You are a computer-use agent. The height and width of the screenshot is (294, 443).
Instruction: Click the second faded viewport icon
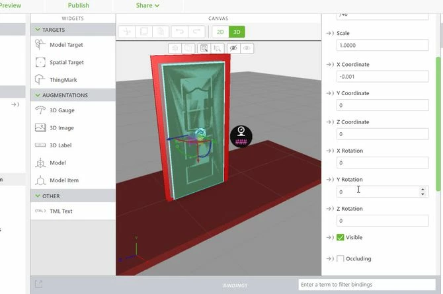pyautogui.click(x=188, y=48)
